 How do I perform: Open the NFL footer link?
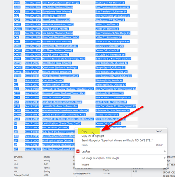click(x=16, y=160)
